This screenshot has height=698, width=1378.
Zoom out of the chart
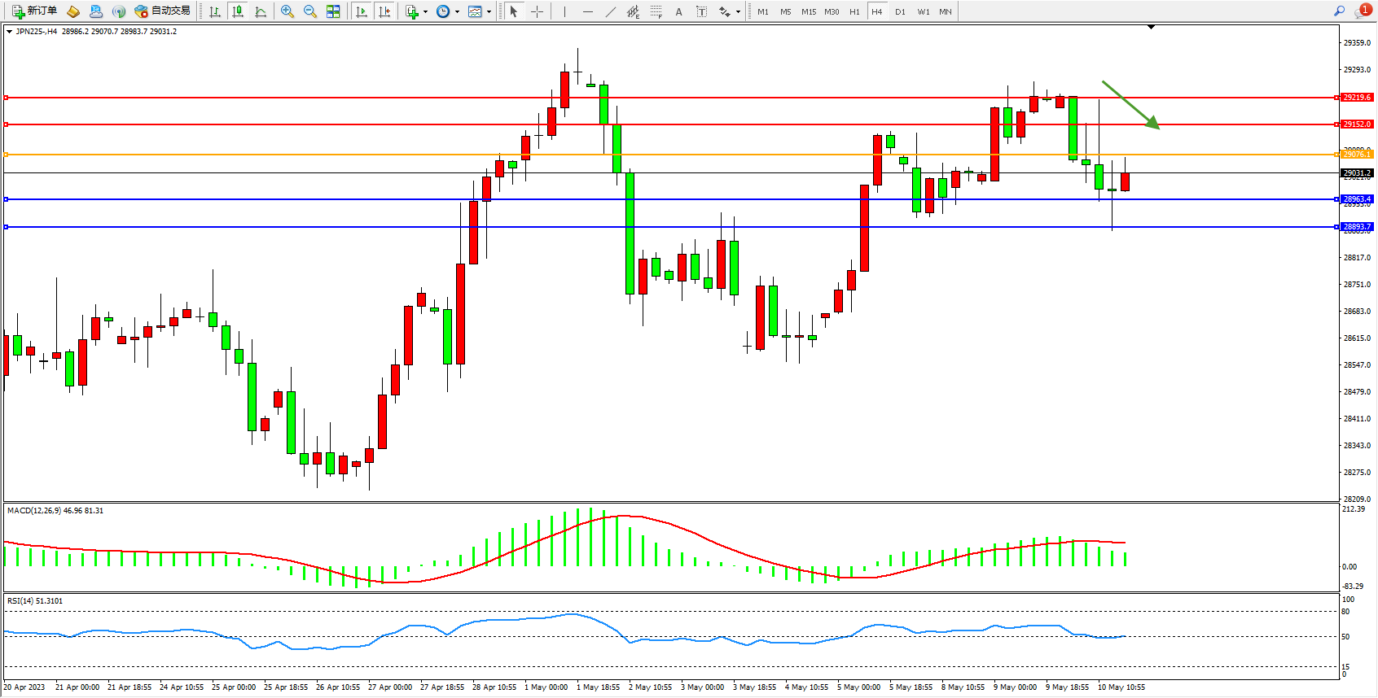point(310,11)
